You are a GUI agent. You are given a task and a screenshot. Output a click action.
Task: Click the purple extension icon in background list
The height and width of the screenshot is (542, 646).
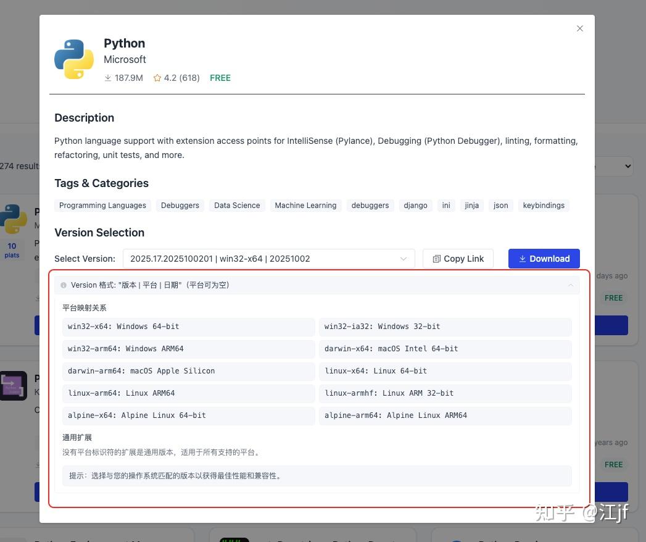(13, 386)
